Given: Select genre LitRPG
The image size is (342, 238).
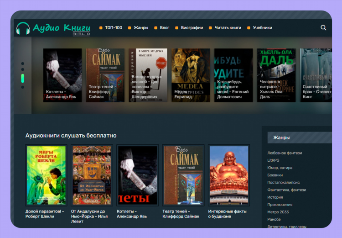Looking at the screenshot, I should (x=273, y=160).
